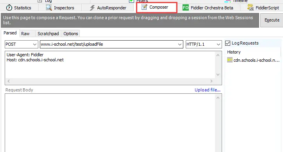
Task: Click headers horizontal scroll left arrow
Action: pyautogui.click(x=9, y=81)
